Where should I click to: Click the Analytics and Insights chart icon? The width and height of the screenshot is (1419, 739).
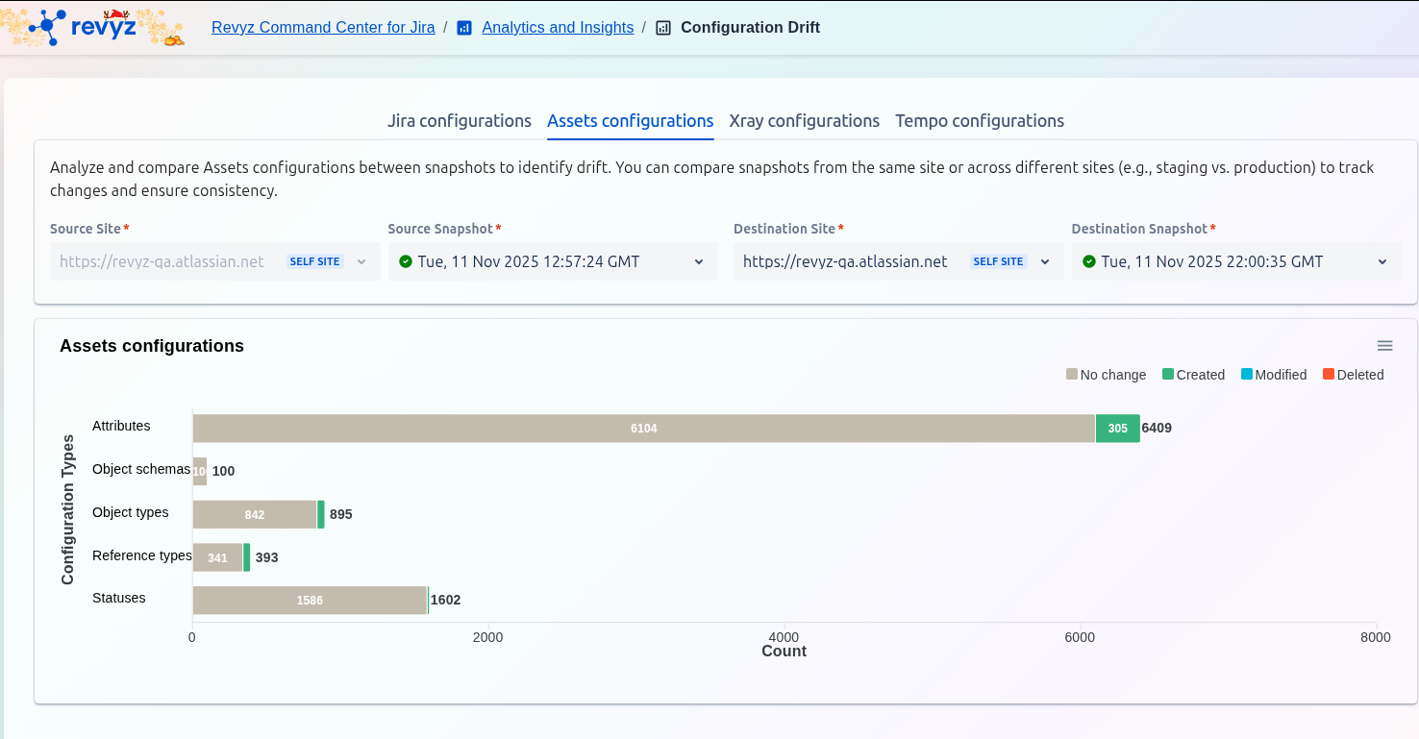[464, 28]
